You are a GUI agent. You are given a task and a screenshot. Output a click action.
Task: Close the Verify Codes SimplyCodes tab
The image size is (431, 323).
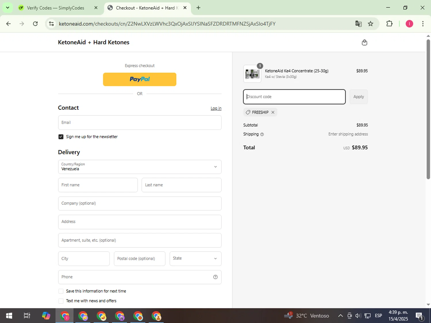tap(96, 8)
